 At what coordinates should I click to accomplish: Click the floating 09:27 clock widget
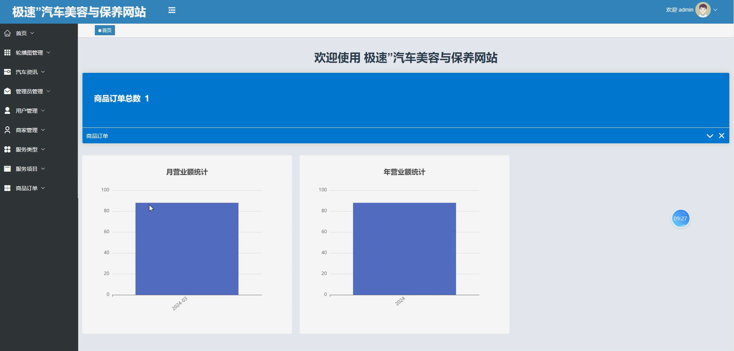[x=681, y=218]
